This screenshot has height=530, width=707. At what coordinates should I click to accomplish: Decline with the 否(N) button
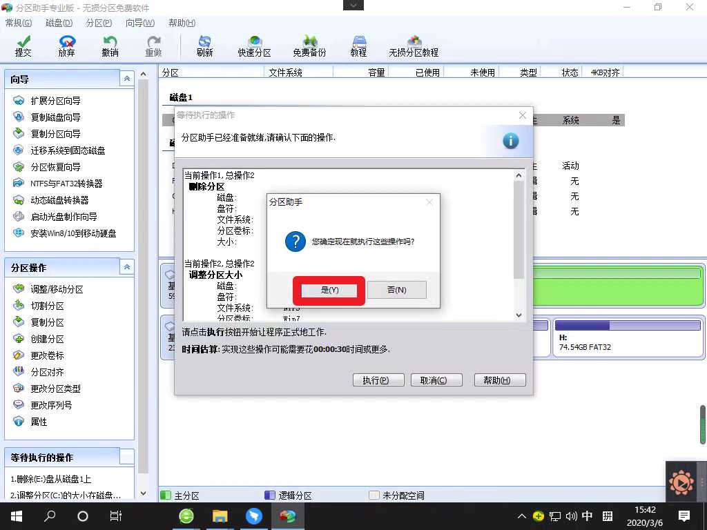(396, 290)
